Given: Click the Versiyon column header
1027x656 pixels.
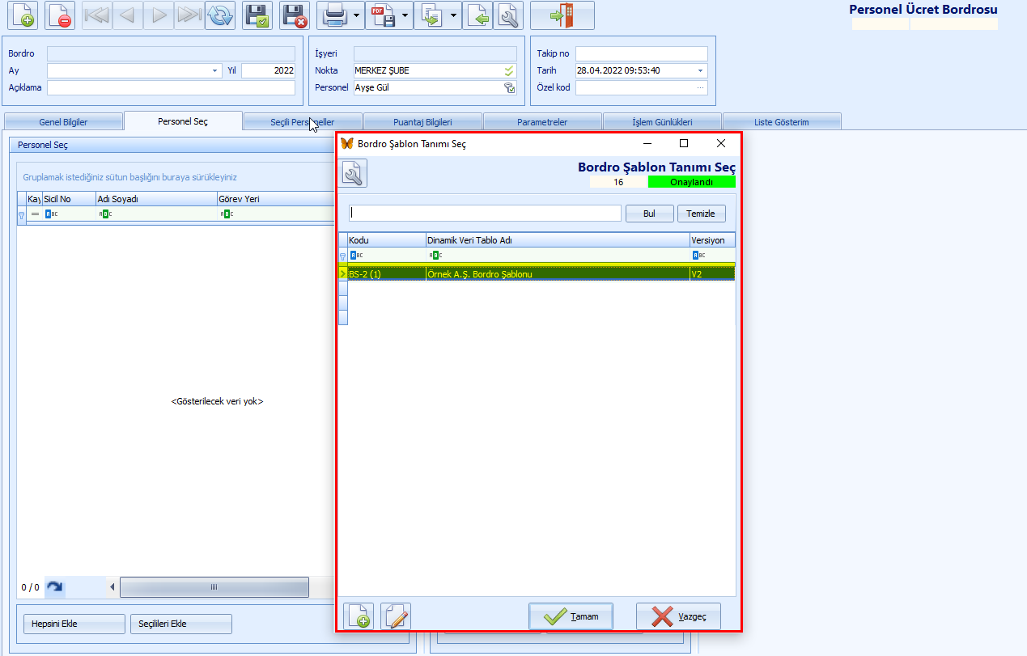Looking at the screenshot, I should tap(712, 240).
